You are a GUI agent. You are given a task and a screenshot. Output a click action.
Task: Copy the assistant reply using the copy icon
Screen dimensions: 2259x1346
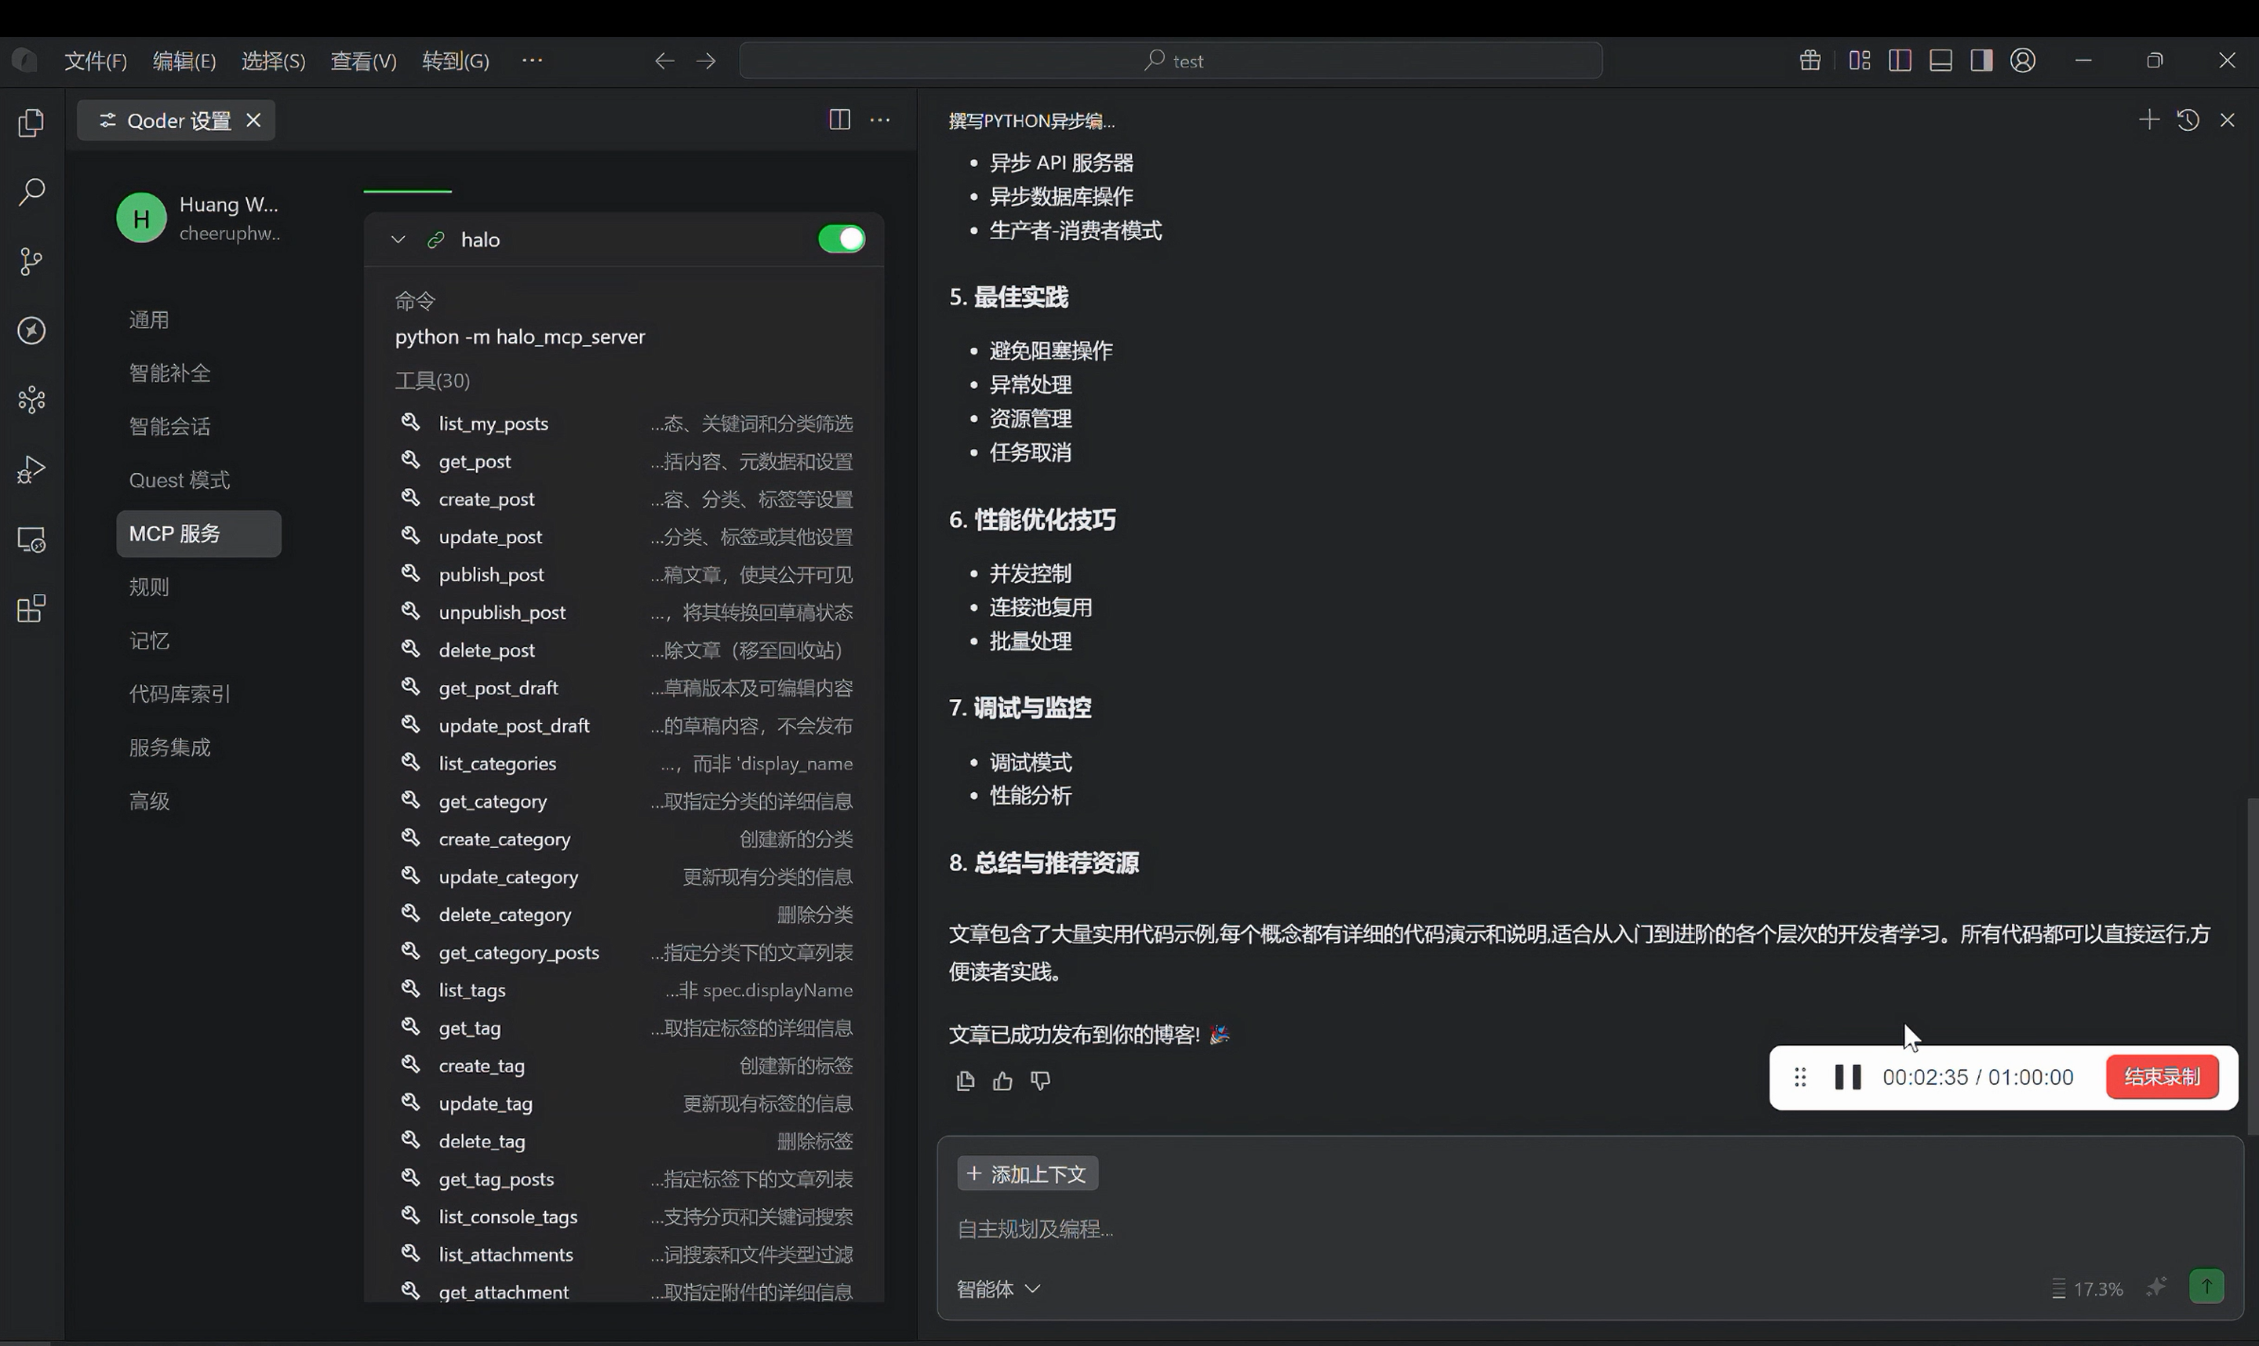[x=964, y=1080]
